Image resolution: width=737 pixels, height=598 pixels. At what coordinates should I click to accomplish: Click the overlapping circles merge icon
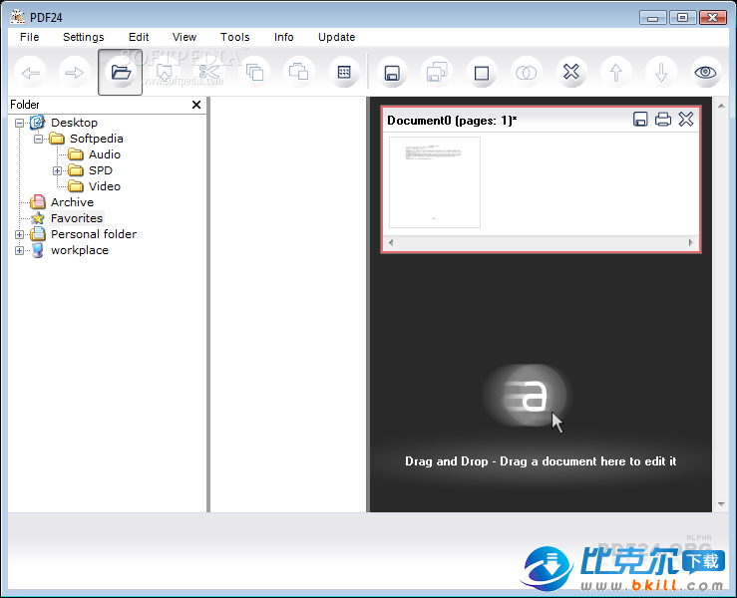point(526,72)
